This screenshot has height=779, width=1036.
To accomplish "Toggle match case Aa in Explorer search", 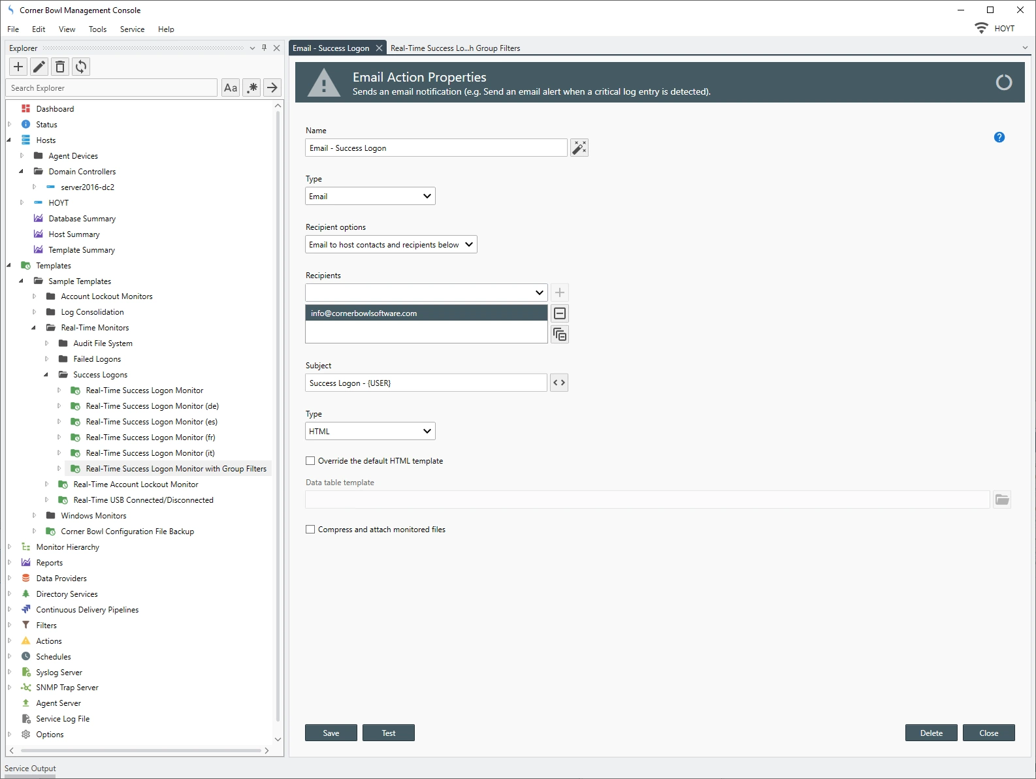I will (231, 88).
